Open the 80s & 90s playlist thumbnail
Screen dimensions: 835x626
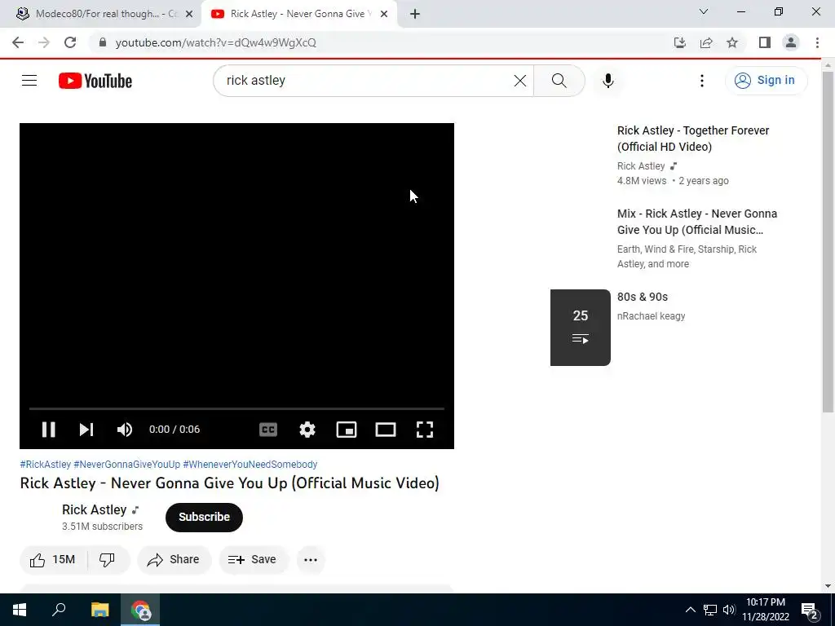[x=581, y=328]
